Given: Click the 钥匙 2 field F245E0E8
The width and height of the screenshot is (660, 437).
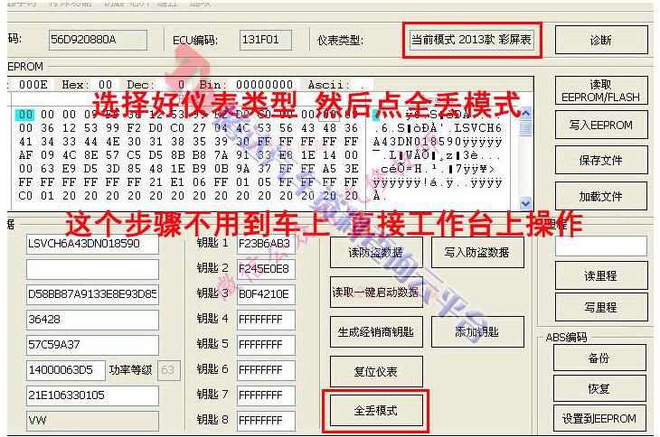Looking at the screenshot, I should click(266, 269).
